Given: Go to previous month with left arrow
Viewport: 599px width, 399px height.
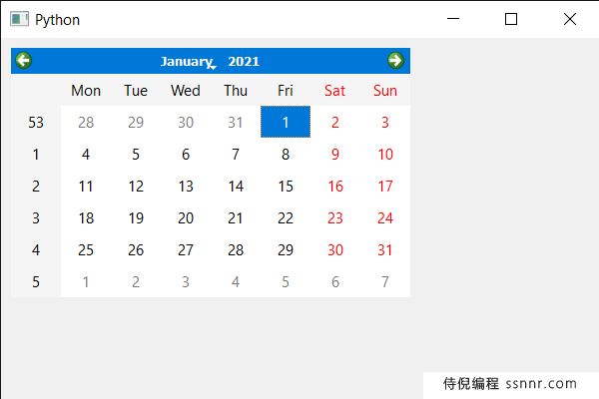Looking at the screenshot, I should pyautogui.click(x=24, y=60).
